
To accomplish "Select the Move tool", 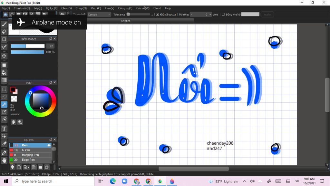I will (4, 56).
